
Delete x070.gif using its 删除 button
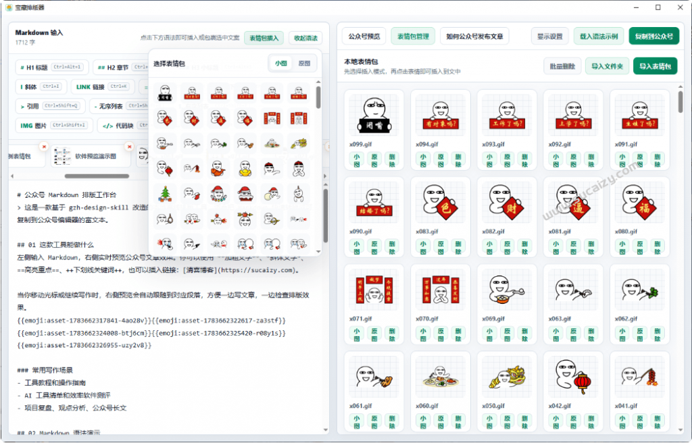(x=458, y=335)
